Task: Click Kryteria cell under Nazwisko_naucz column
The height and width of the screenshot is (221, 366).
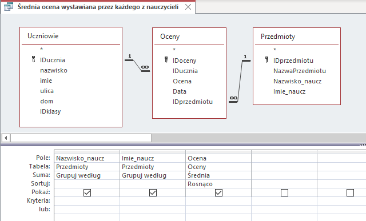Action: coord(87,201)
